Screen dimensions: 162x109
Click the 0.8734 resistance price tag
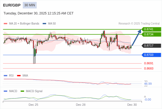tap(151, 34)
